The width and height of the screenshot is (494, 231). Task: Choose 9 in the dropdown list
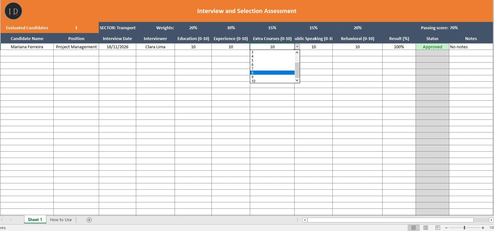click(272, 77)
